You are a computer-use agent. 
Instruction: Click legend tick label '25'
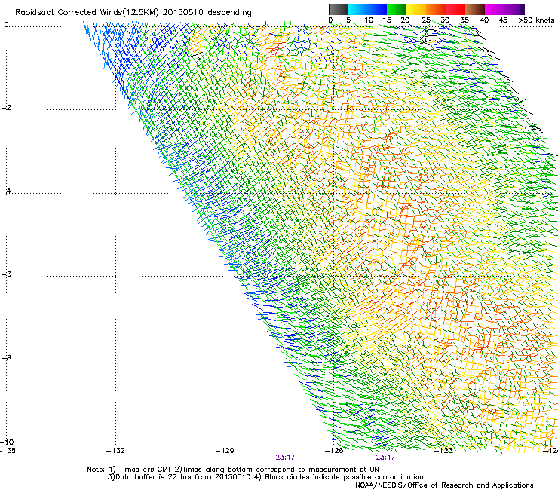[426, 20]
